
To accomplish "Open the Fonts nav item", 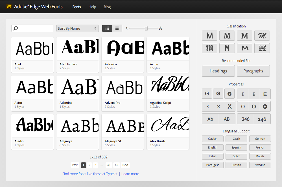I will coord(76,7).
